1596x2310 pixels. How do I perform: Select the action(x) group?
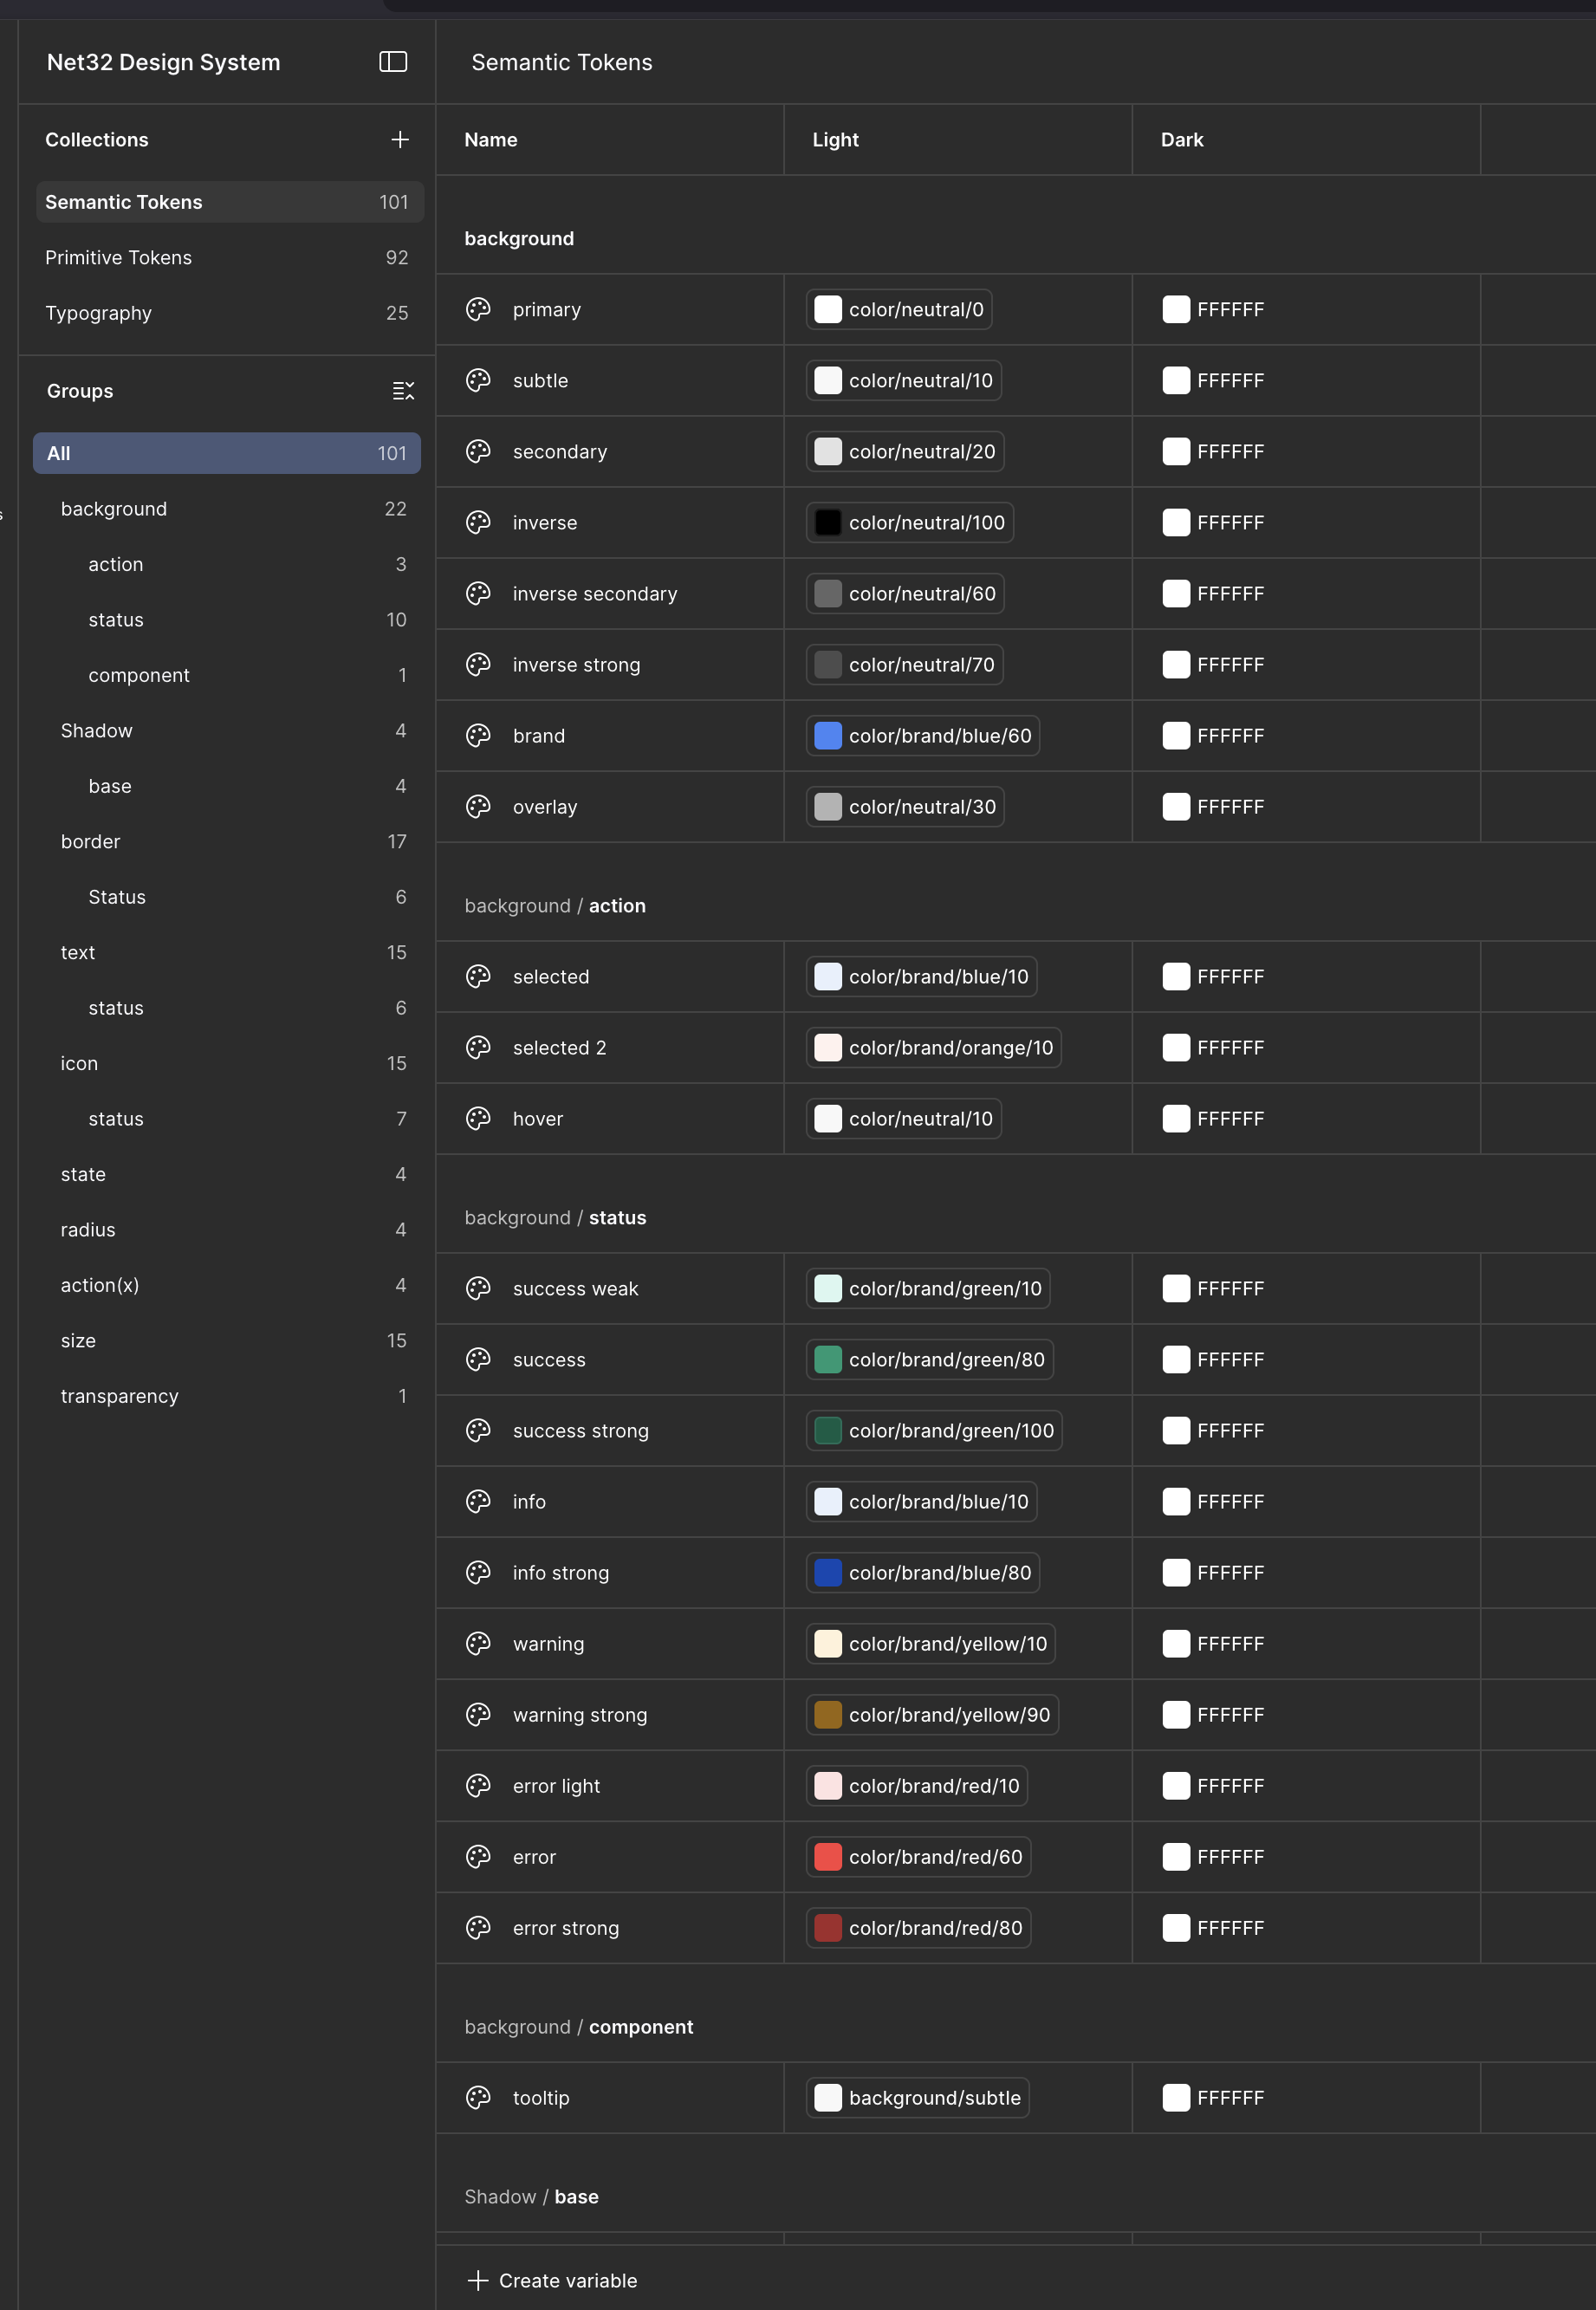(x=227, y=1286)
